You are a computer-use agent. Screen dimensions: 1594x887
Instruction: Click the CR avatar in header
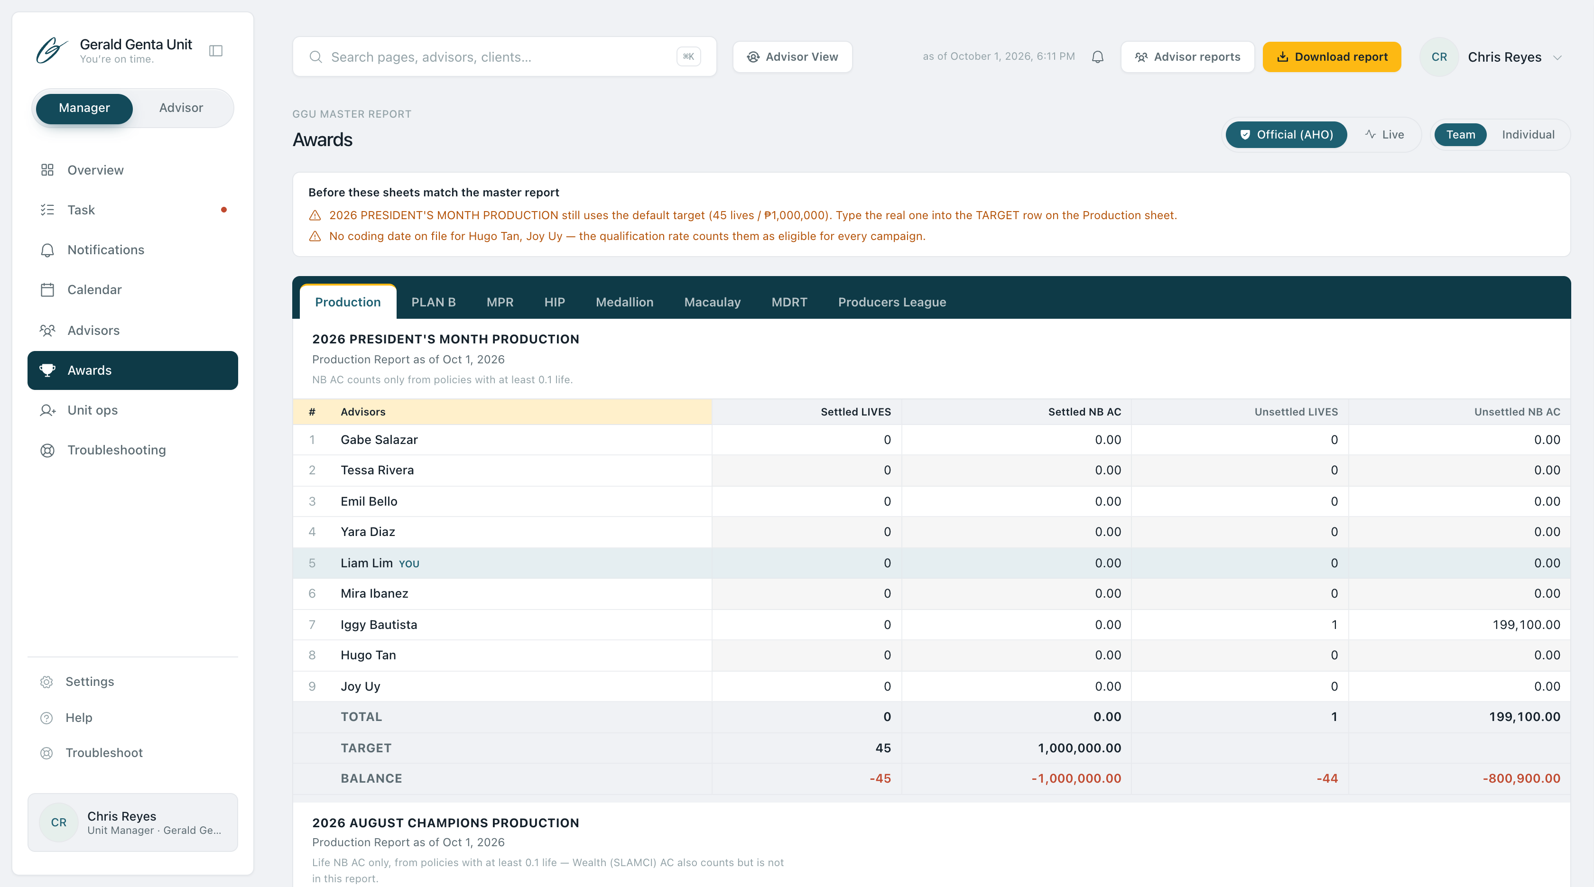point(1439,57)
